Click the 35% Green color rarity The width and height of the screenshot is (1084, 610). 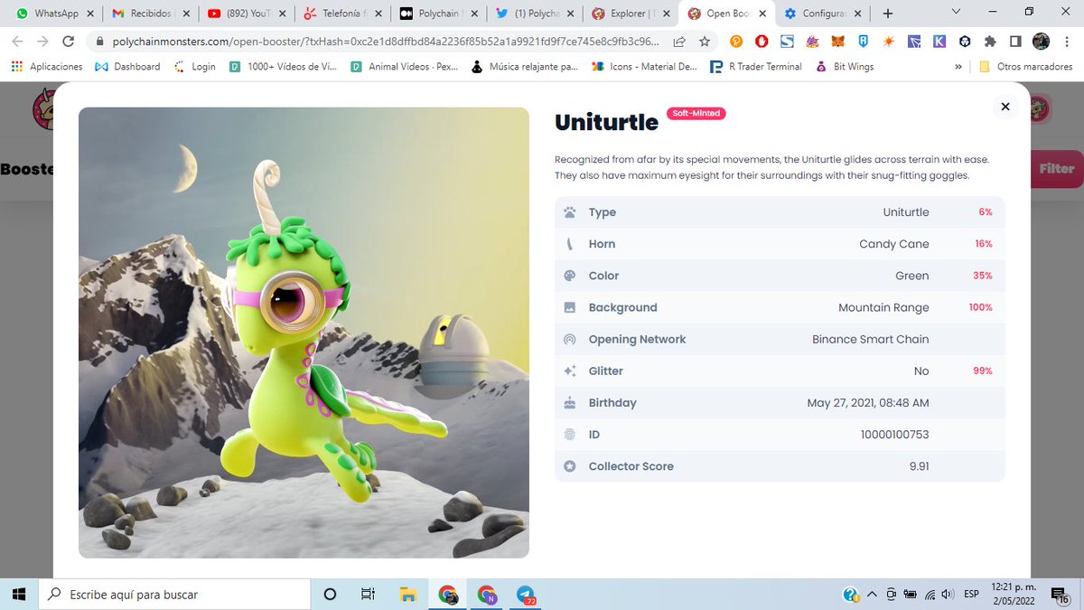[982, 276]
